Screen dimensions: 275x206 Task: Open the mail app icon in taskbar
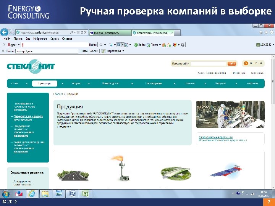coord(19,194)
